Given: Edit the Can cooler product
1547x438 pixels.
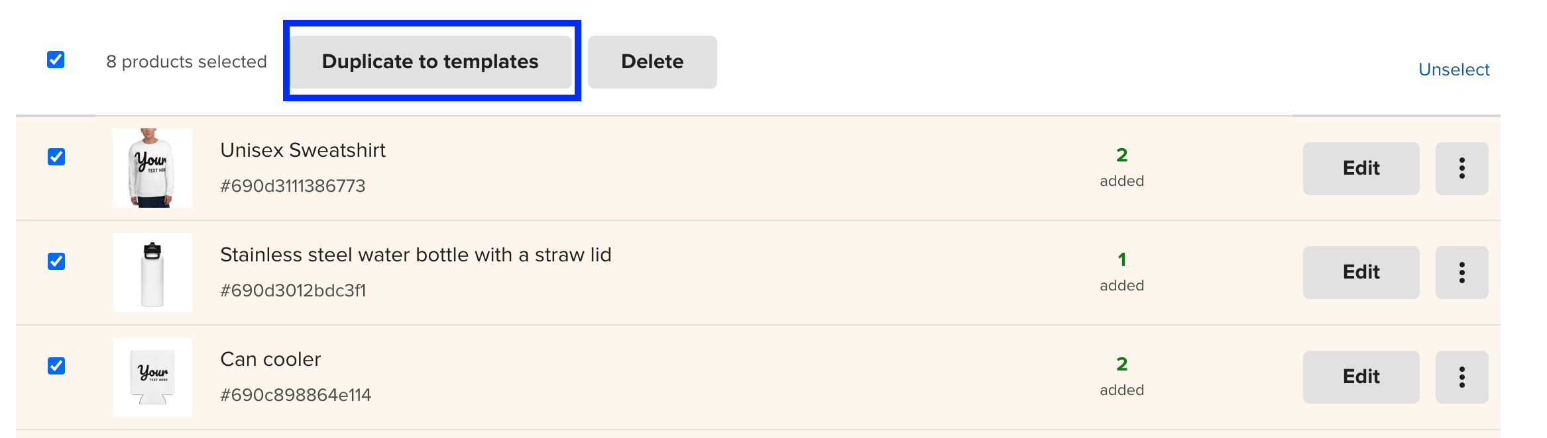Looking at the screenshot, I should tap(1361, 377).
